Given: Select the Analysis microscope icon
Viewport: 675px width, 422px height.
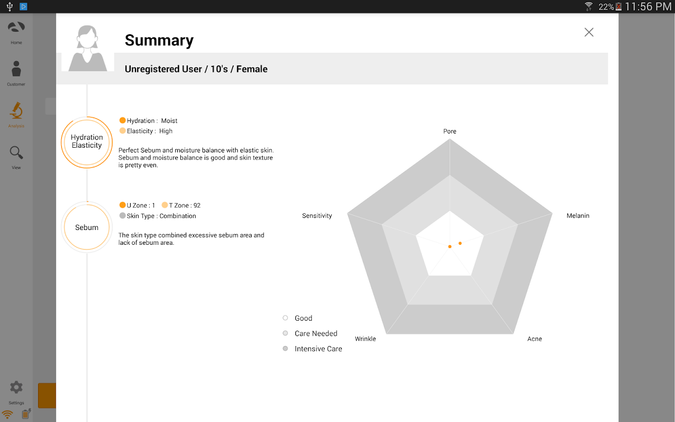Looking at the screenshot, I should [x=16, y=111].
